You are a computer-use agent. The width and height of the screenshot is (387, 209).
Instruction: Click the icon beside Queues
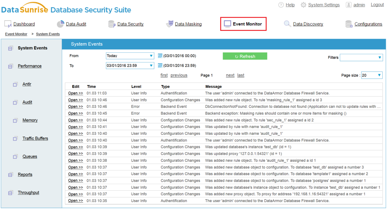pos(15,157)
